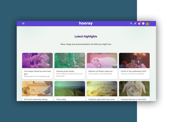This screenshot has width=173, height=122.
Task: Open the user profile avatar
Action: [x=147, y=23]
